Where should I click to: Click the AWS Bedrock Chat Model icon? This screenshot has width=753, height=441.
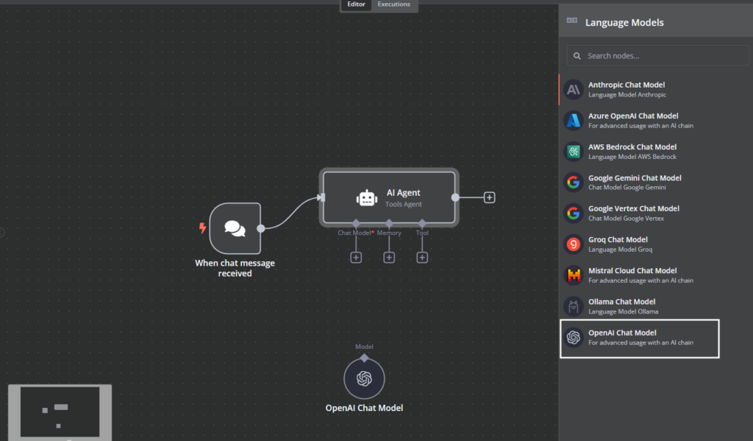573,152
